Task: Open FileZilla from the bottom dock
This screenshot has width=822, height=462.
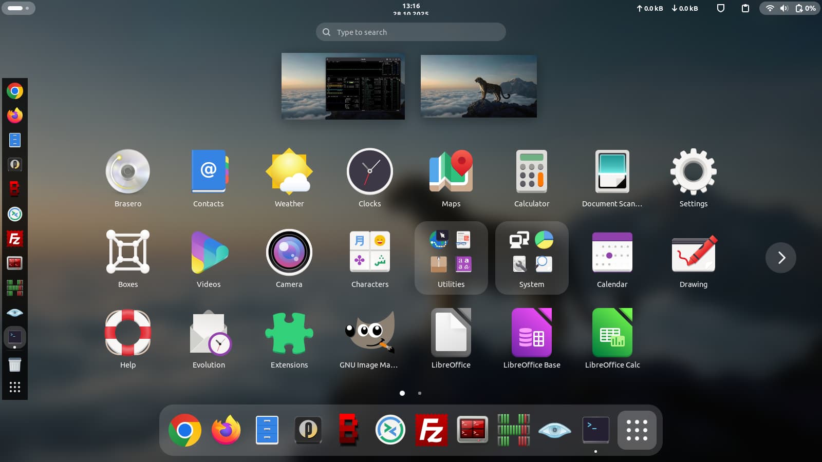Action: [x=431, y=430]
